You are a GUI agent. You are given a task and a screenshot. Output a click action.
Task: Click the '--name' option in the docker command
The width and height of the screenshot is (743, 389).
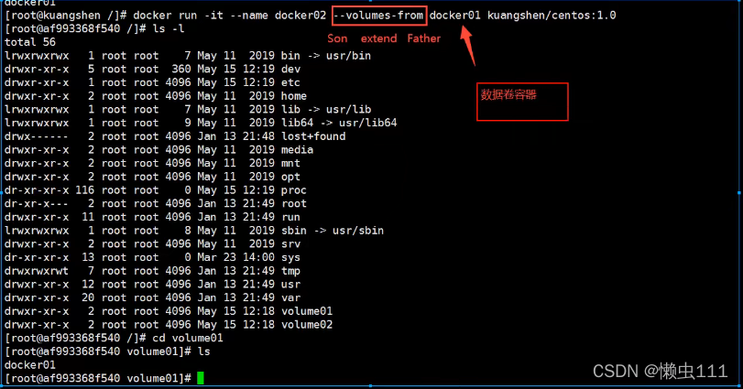(x=249, y=16)
